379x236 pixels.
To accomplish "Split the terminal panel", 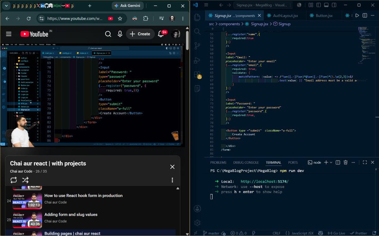I will (338, 162).
